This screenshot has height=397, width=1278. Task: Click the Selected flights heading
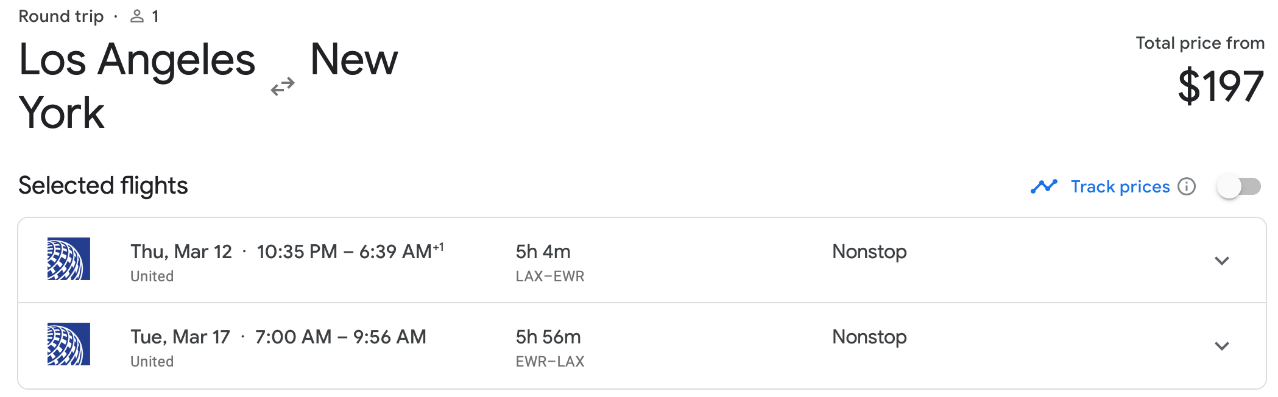click(103, 186)
